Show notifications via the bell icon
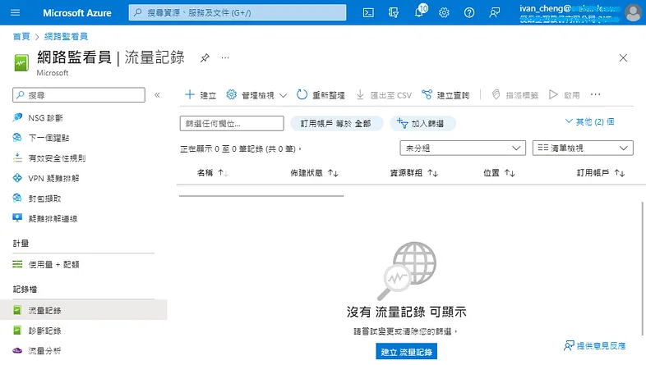646x365 pixels. point(419,12)
